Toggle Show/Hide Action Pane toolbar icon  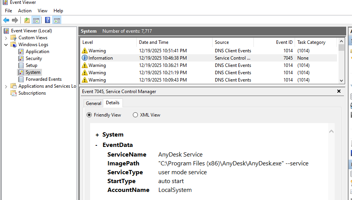(57, 20)
